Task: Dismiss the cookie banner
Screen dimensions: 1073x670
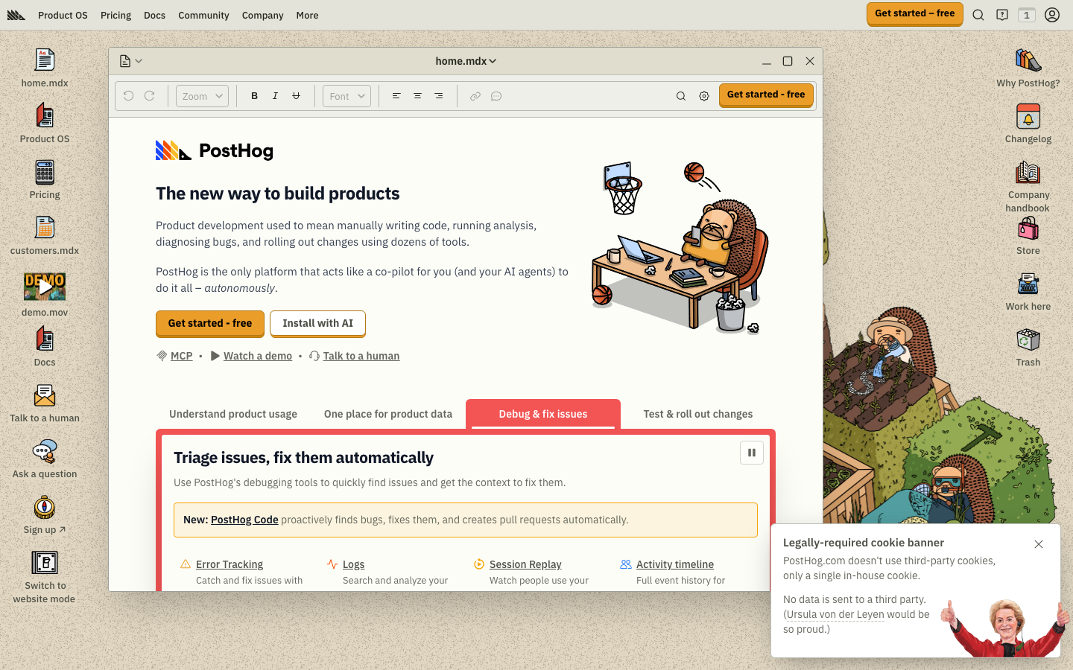Action: tap(1039, 544)
